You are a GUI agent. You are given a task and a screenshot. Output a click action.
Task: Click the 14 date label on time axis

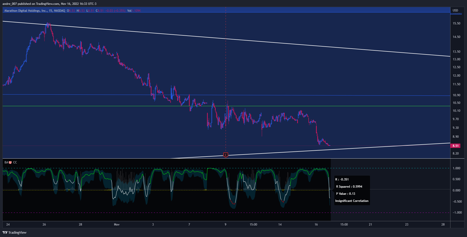coord(280,225)
